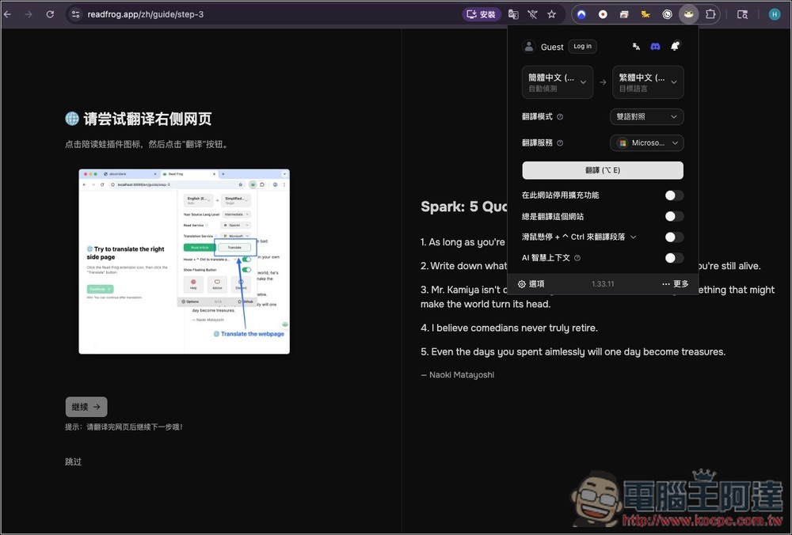Click the 翻譯模式 label
Viewport: 792px width, 535px height.
tap(538, 116)
